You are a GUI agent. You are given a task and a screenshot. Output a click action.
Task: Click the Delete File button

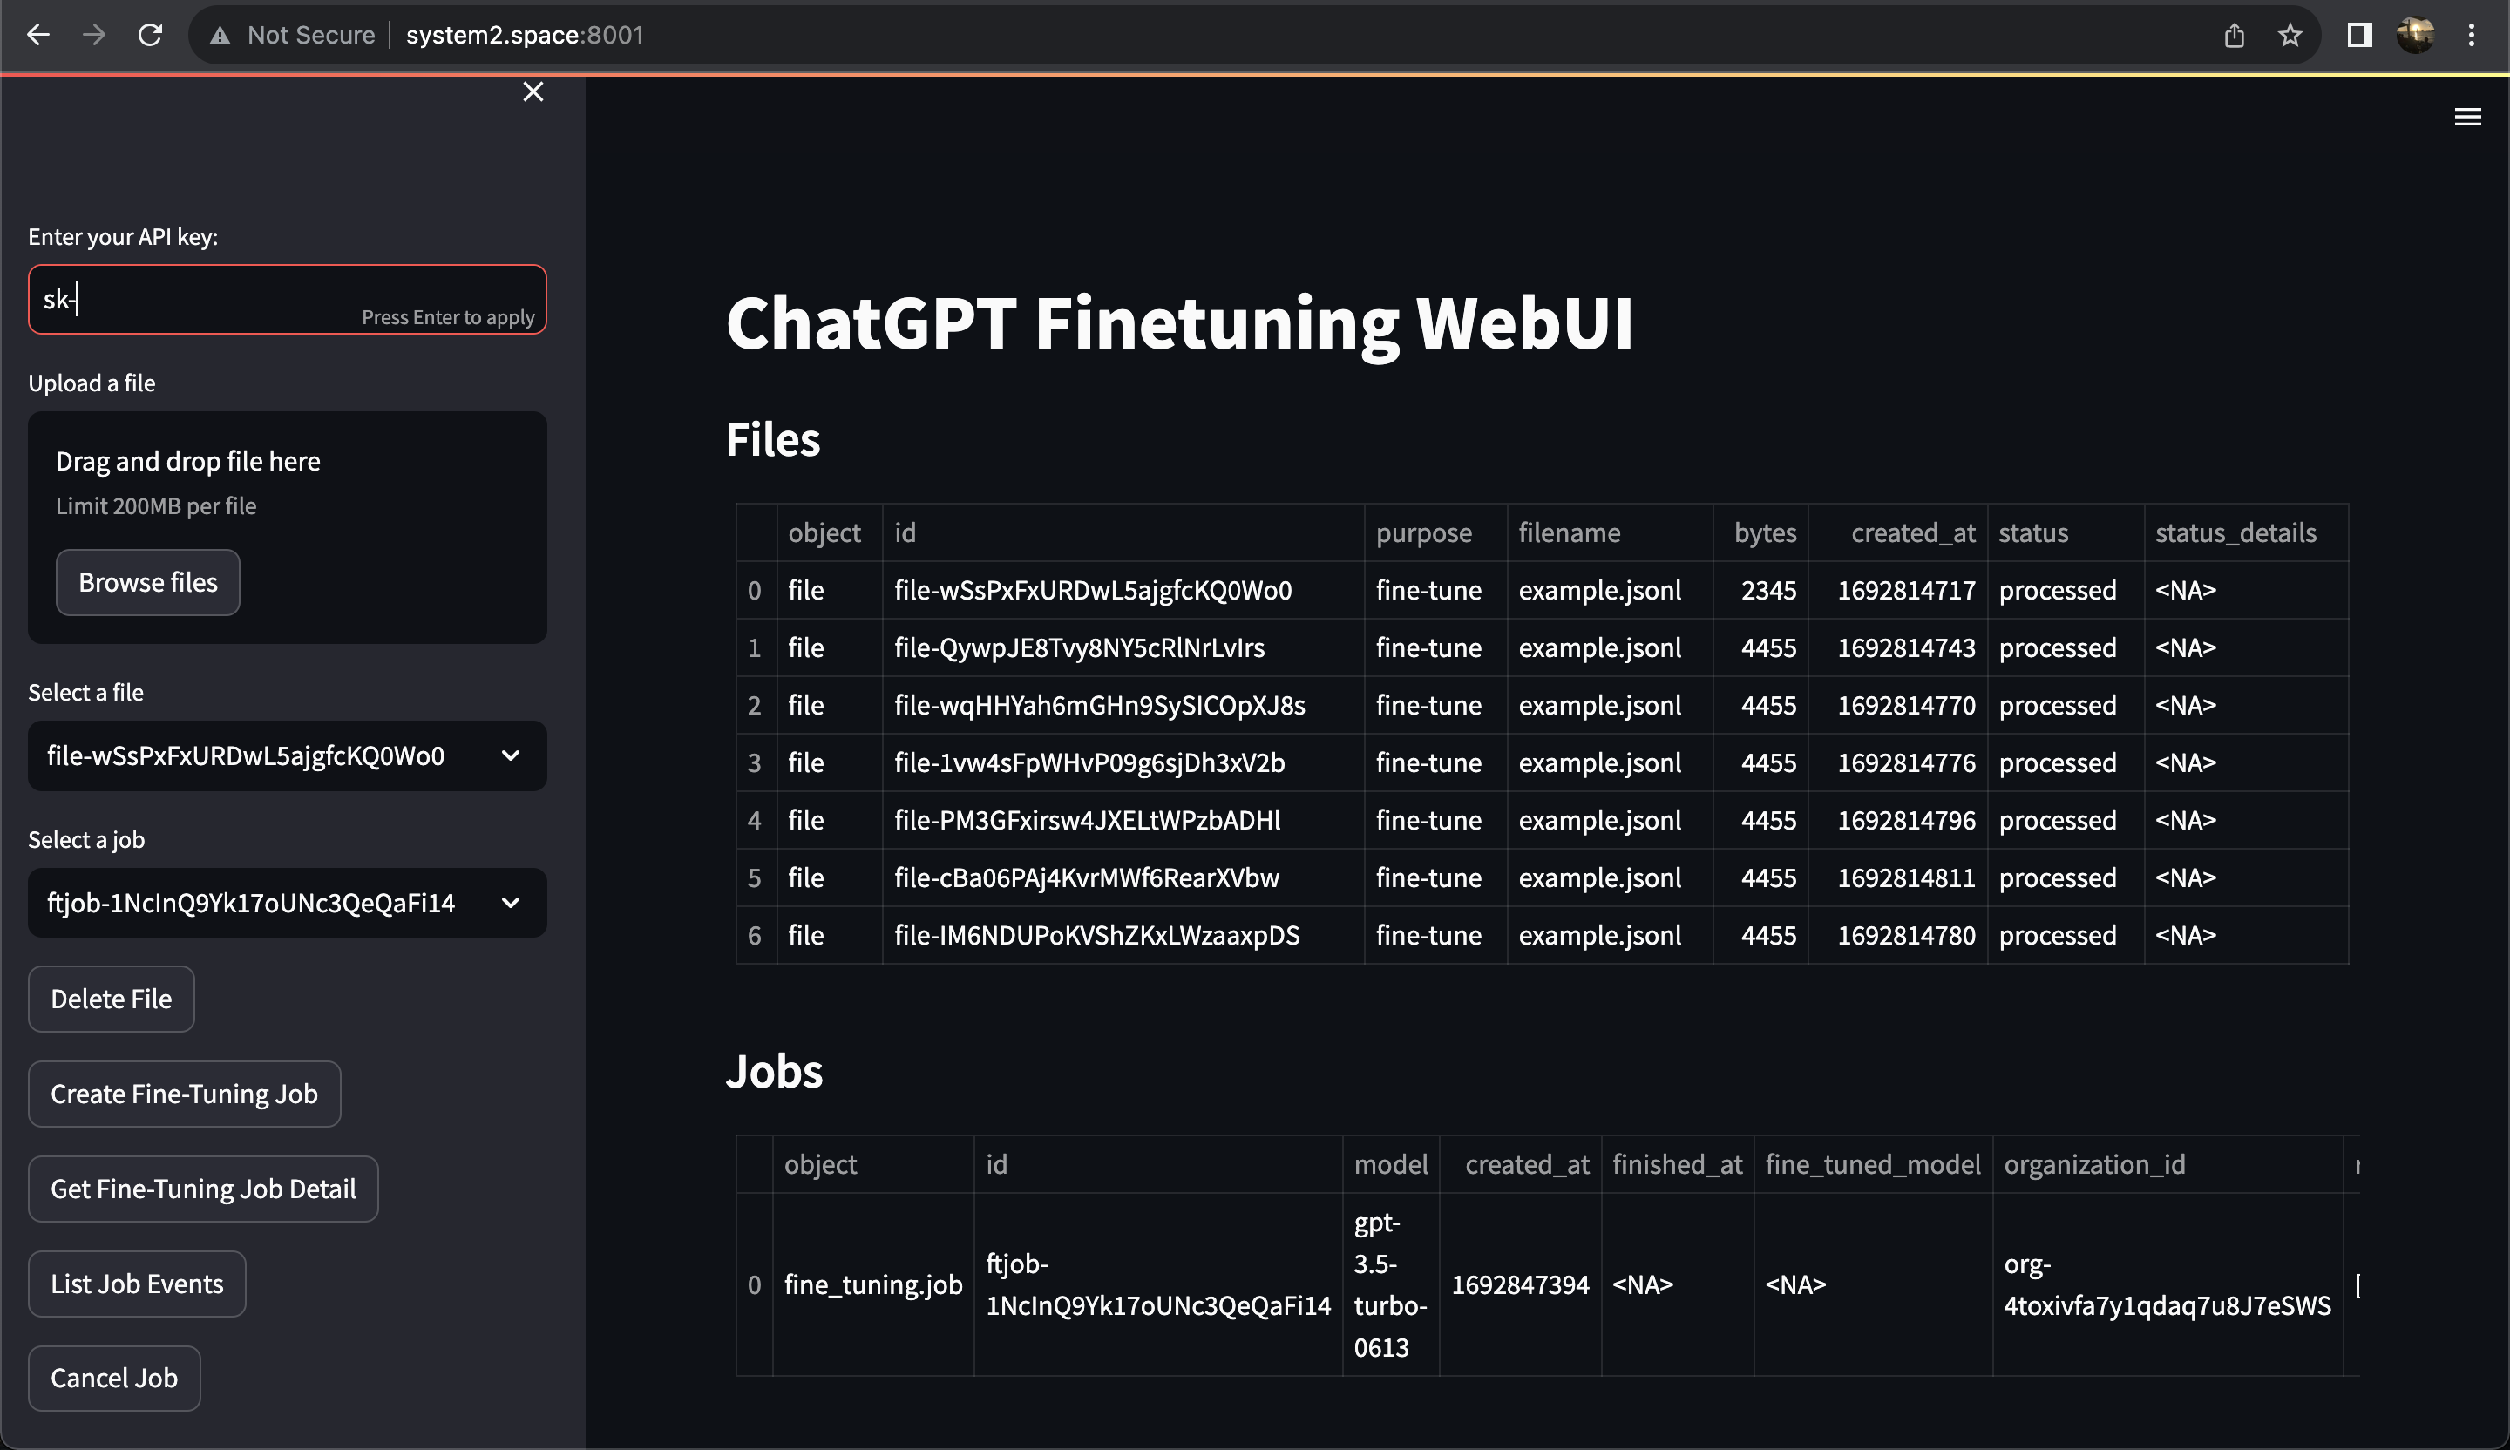(x=111, y=999)
